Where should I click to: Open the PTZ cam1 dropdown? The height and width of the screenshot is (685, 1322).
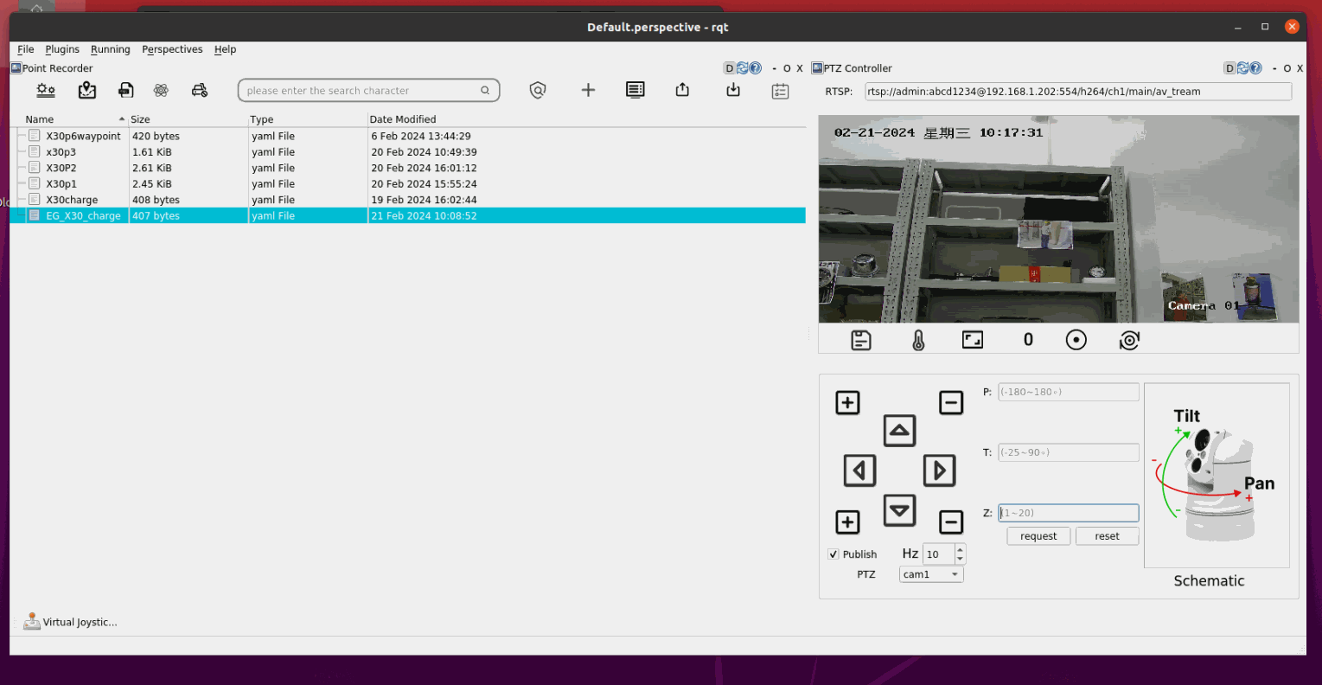click(x=931, y=574)
